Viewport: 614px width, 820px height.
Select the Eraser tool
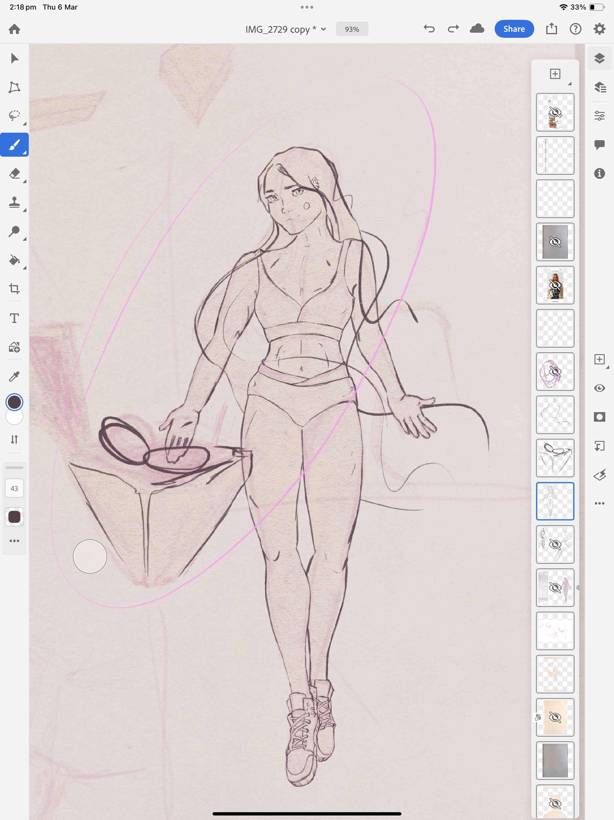click(14, 173)
